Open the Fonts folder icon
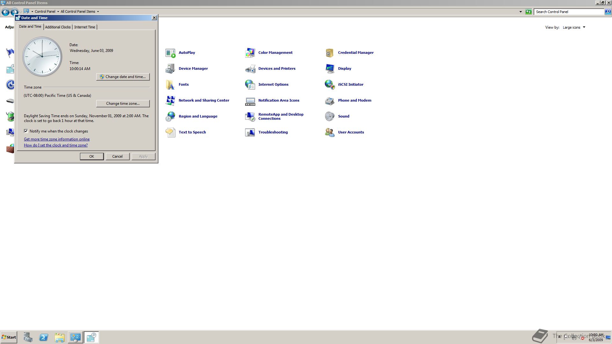The height and width of the screenshot is (344, 612). click(x=171, y=85)
